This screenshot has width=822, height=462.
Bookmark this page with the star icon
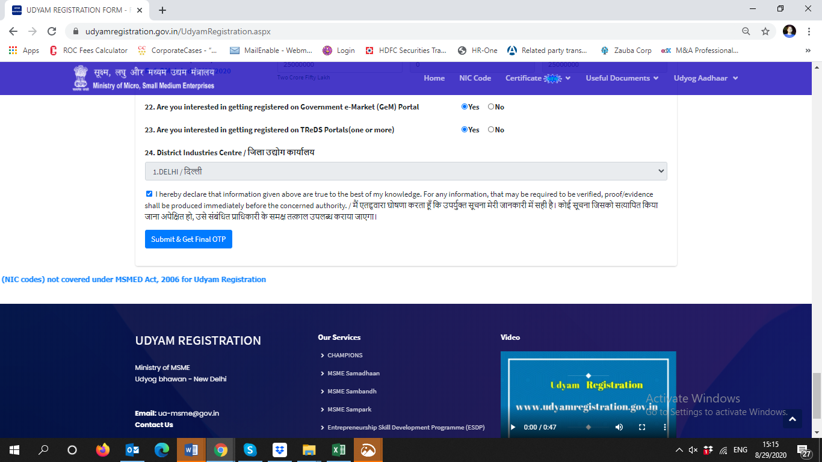[765, 31]
